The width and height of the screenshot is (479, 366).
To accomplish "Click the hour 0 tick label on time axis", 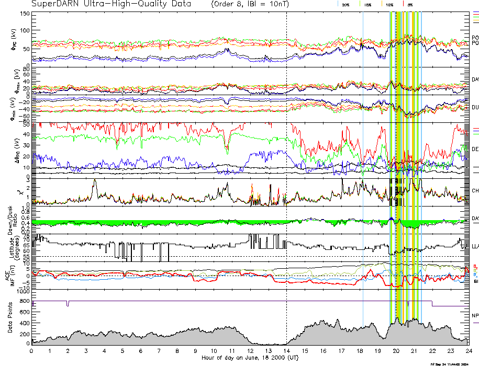I will coord(32,351).
